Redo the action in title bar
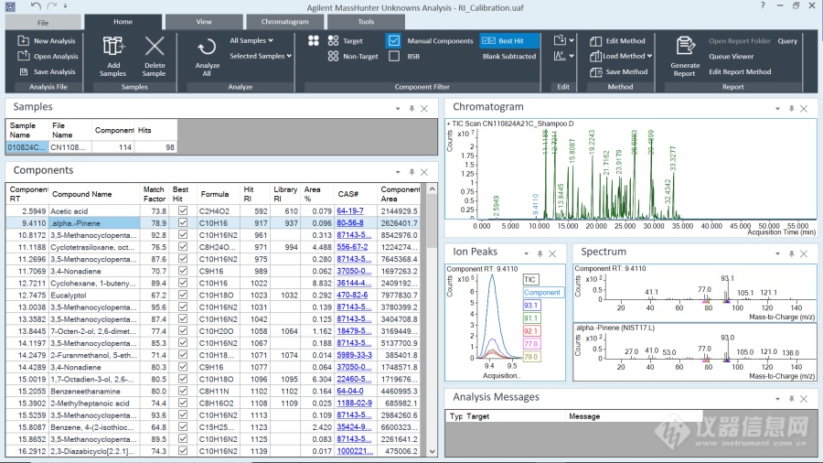 [51, 6]
